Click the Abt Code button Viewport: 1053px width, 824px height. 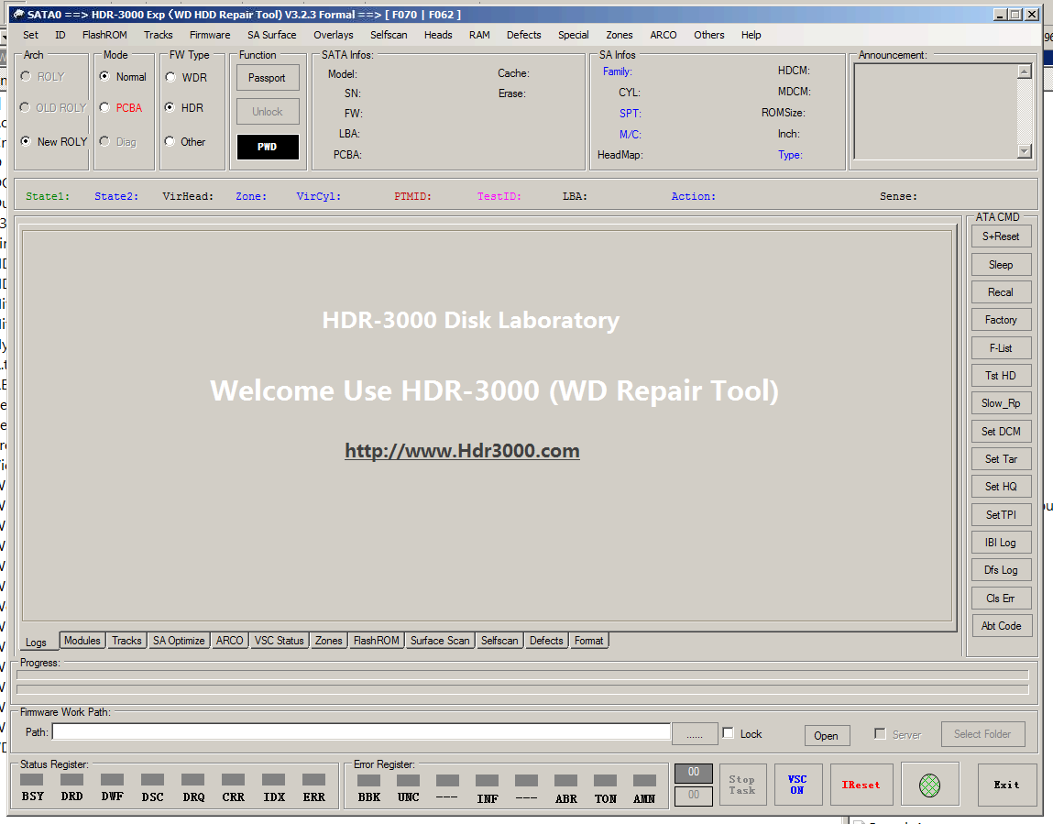(x=1001, y=626)
